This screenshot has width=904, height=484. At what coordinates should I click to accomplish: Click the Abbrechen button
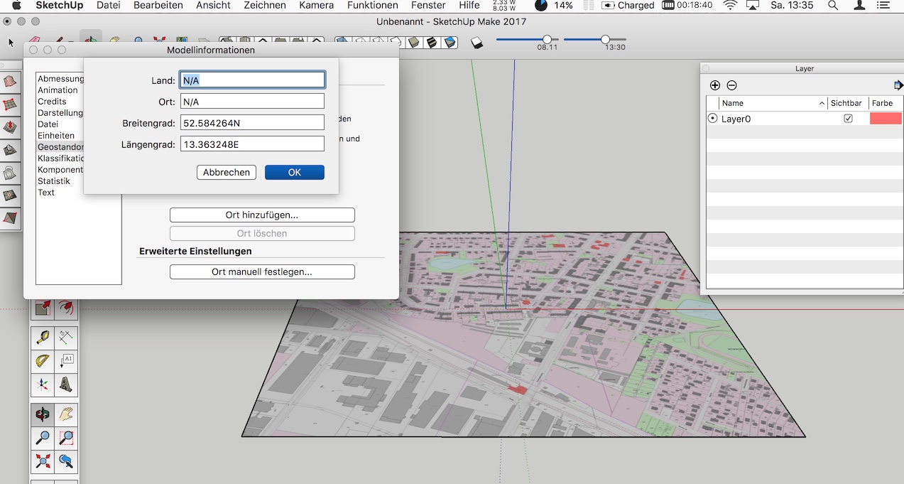pyautogui.click(x=226, y=172)
